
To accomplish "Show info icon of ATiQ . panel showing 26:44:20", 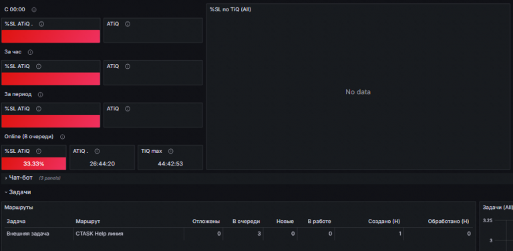I will pyautogui.click(x=97, y=152).
